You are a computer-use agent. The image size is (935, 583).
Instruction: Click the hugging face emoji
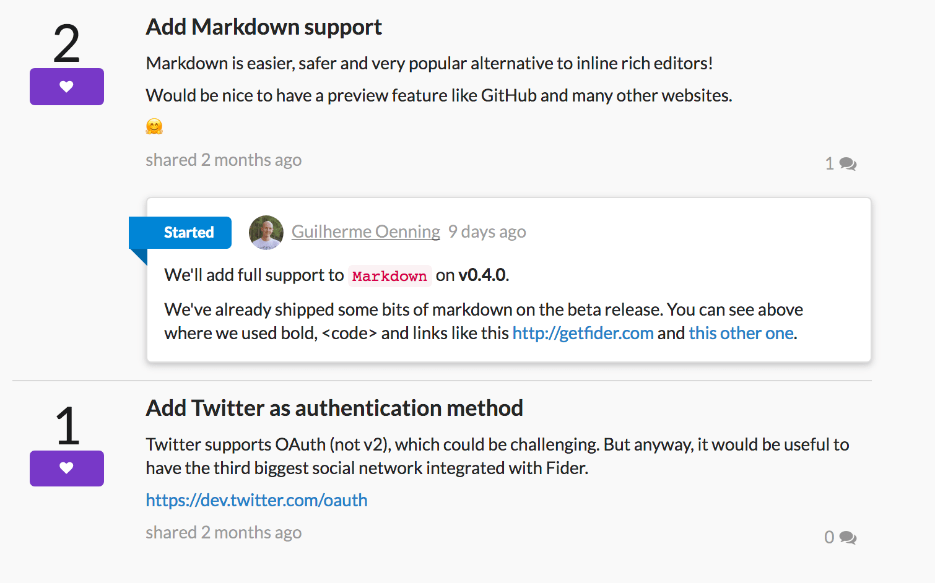click(154, 127)
